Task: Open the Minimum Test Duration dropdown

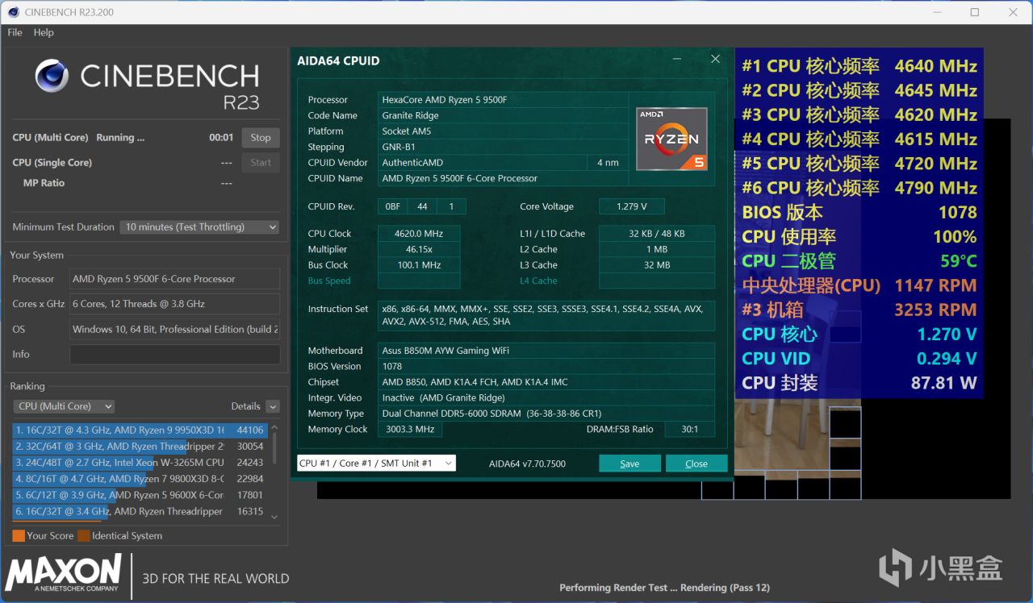Action: 199,227
